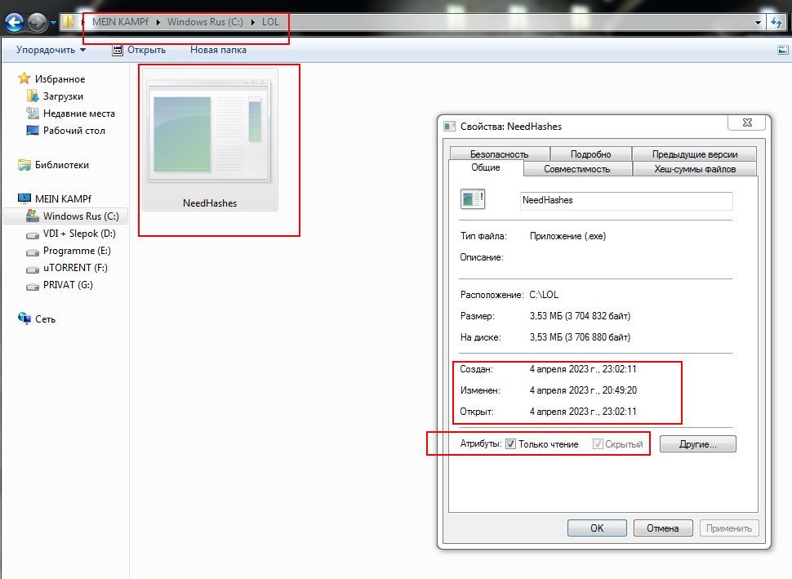The width and height of the screenshot is (792, 579).
Task: Close the Свойства: NeedHashes dialog
Action: pos(747,122)
